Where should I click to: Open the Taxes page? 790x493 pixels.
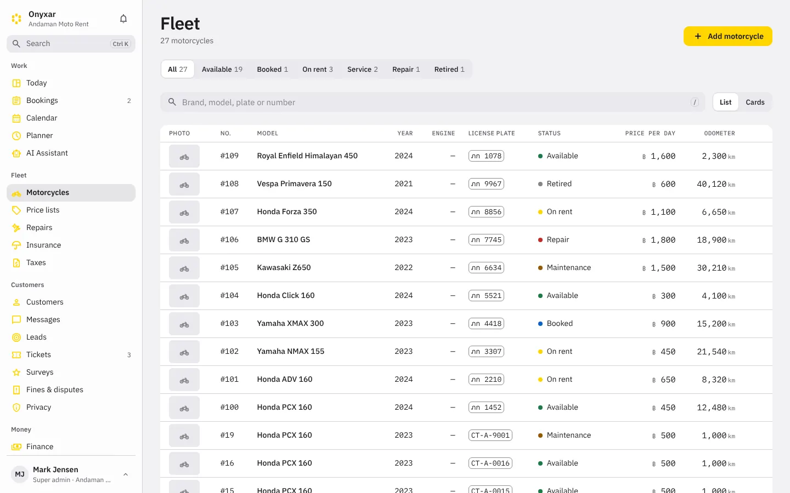click(x=71, y=263)
